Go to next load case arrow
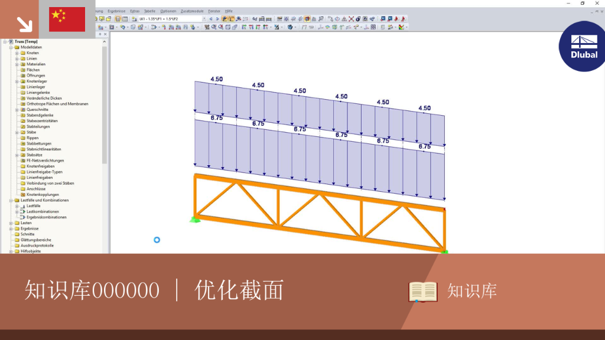The image size is (605, 340). (x=217, y=19)
